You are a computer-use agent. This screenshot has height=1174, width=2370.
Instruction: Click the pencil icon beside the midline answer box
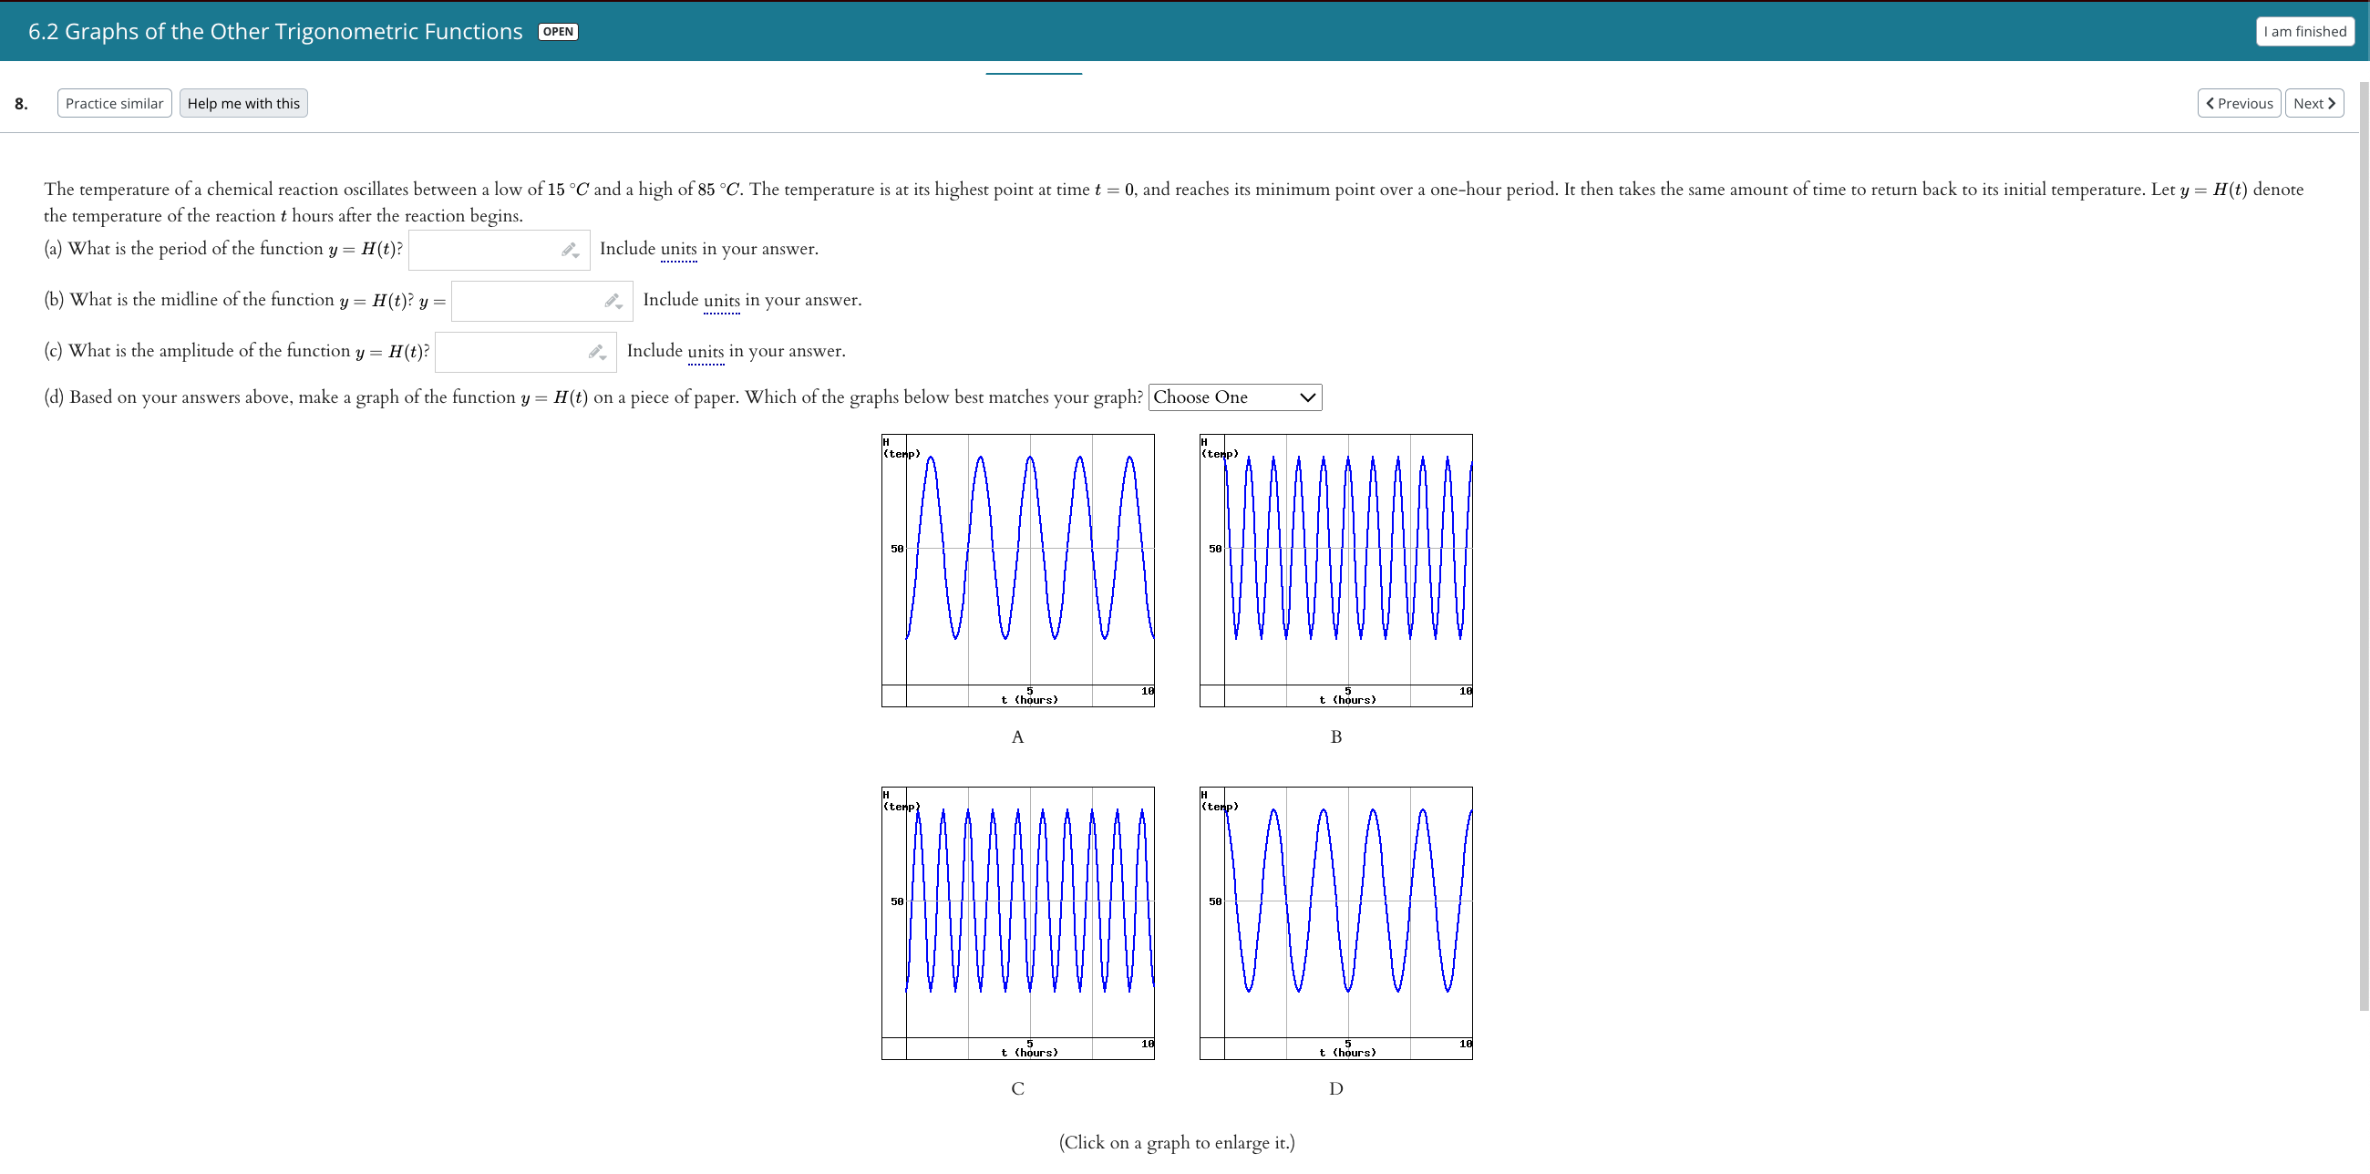tap(610, 299)
